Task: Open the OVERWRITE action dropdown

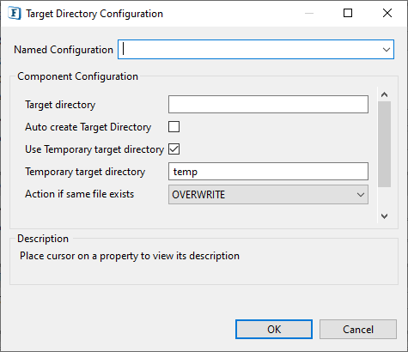Action: [268, 194]
